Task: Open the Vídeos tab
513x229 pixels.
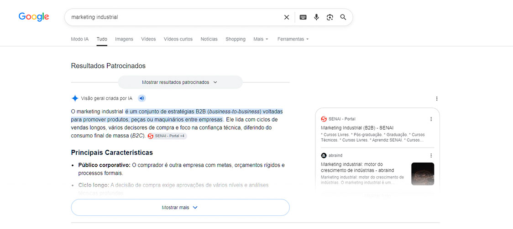Action: click(x=148, y=39)
